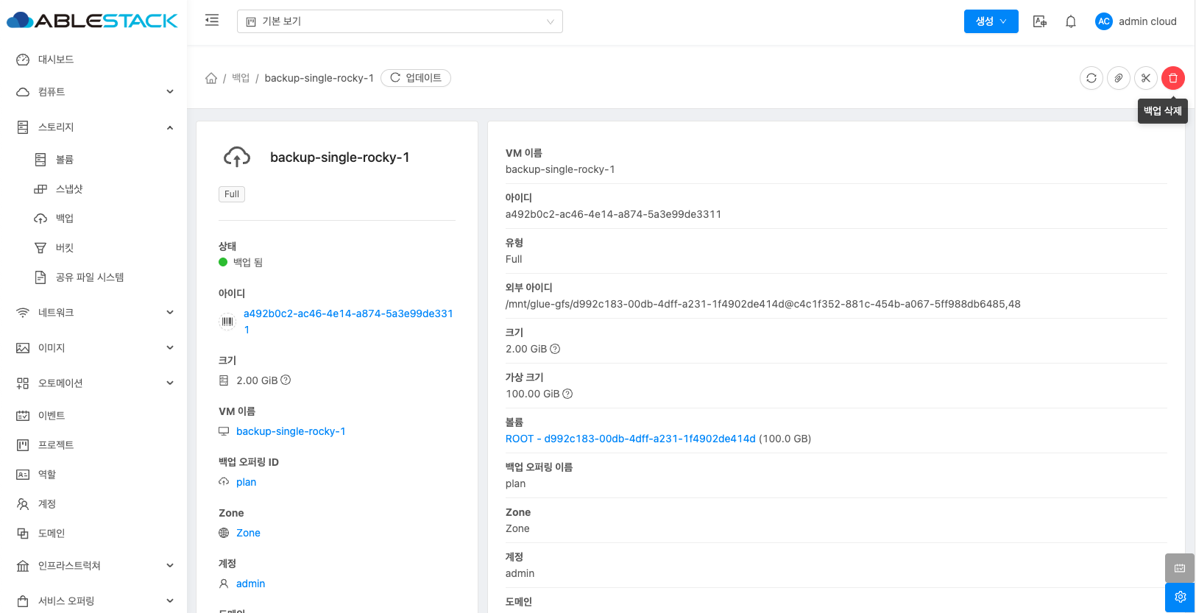Click the 생성 create button
Image resolution: width=1196 pixels, height=613 pixels.
pos(990,21)
